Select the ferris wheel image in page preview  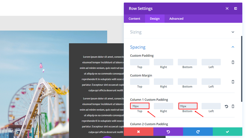[34, 84]
